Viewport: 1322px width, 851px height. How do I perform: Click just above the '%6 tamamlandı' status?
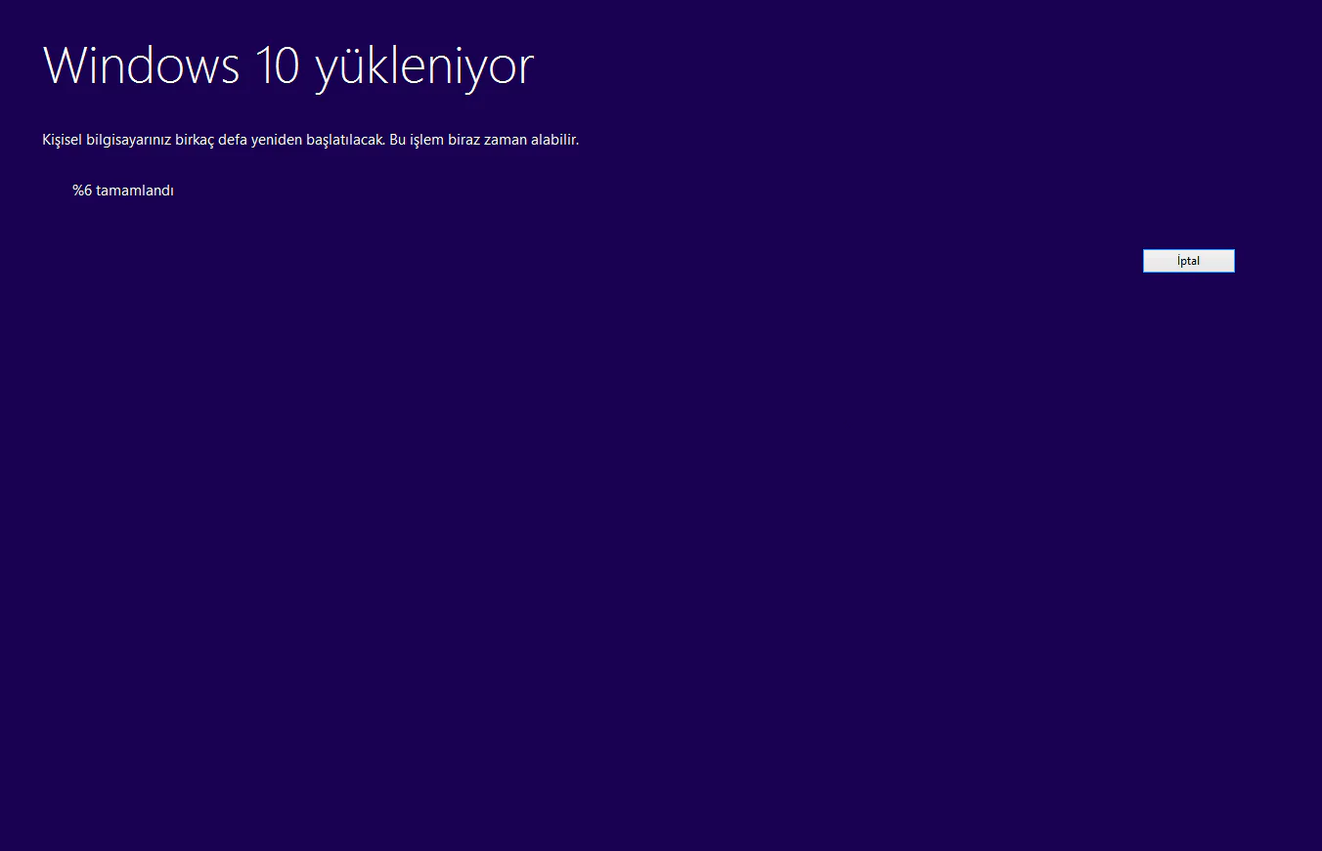(123, 168)
